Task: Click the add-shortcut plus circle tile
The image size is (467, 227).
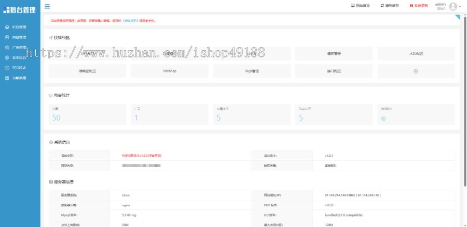Action: [416, 71]
